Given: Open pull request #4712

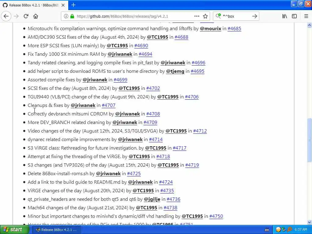Looking at the screenshot, I should point(200,131).
